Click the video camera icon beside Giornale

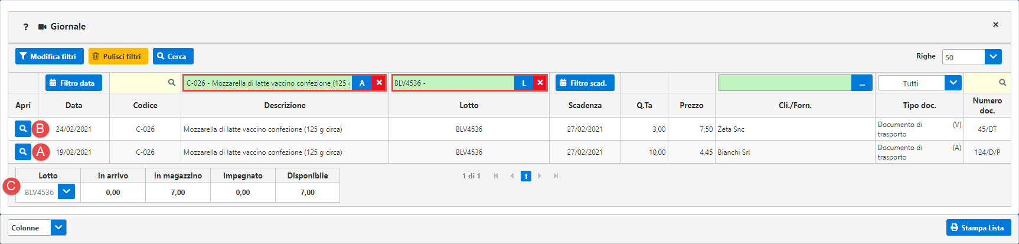point(43,27)
